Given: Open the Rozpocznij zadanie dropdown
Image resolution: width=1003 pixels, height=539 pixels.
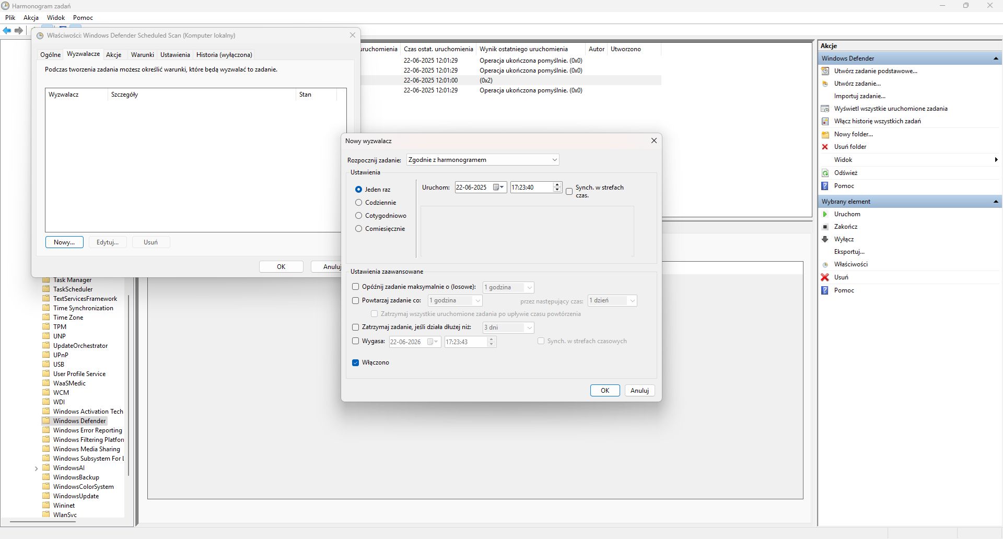Looking at the screenshot, I should pyautogui.click(x=483, y=160).
